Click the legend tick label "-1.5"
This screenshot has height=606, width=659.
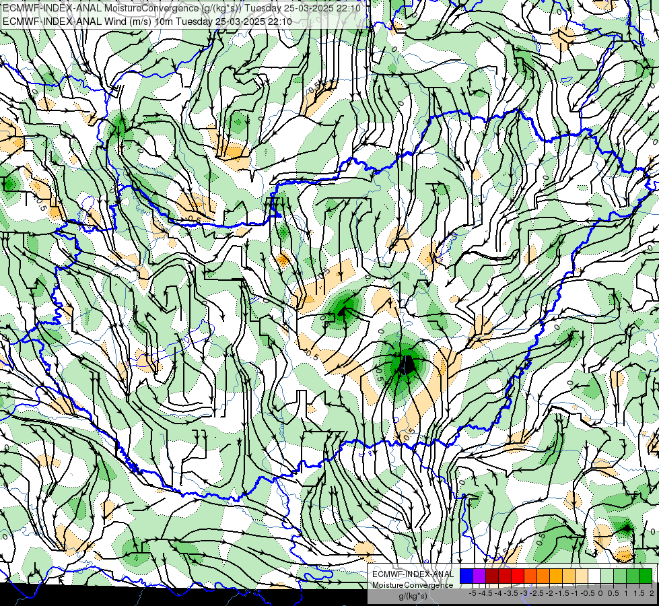click(x=562, y=593)
